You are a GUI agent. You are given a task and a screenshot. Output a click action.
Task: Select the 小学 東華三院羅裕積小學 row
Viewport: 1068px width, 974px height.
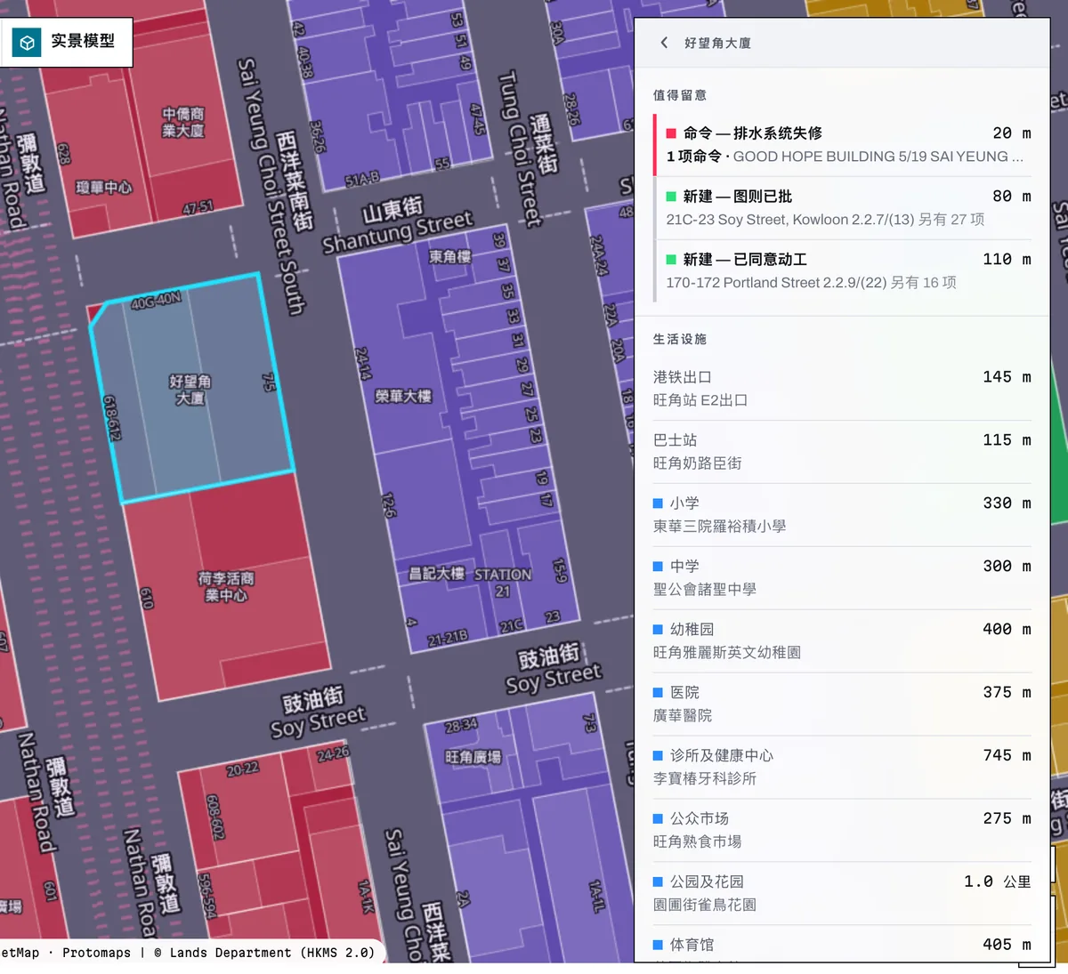pyautogui.click(x=842, y=515)
